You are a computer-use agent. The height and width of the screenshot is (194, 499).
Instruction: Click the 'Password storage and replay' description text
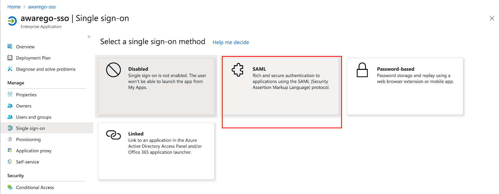click(x=415, y=78)
